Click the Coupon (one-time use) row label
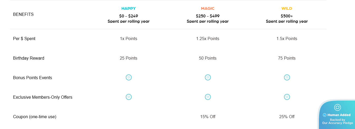Viewport: 355px width, 129px height. (35, 117)
